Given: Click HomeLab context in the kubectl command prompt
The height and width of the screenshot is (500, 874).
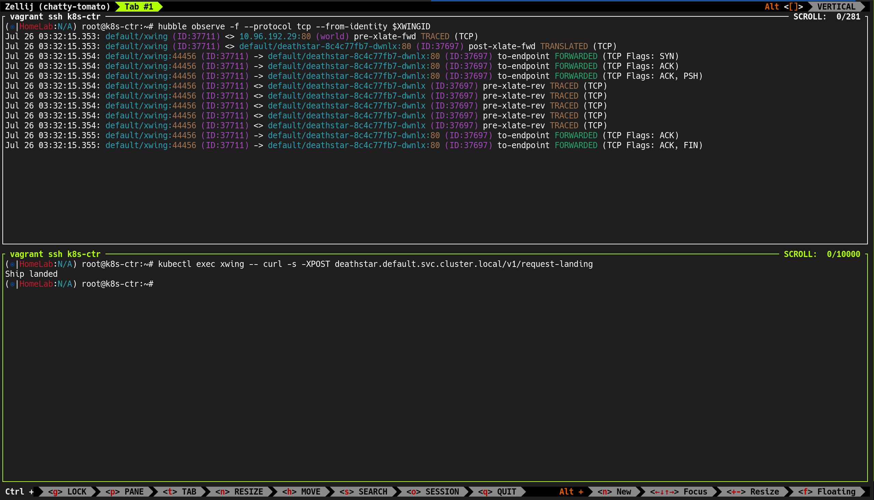Looking at the screenshot, I should point(36,264).
